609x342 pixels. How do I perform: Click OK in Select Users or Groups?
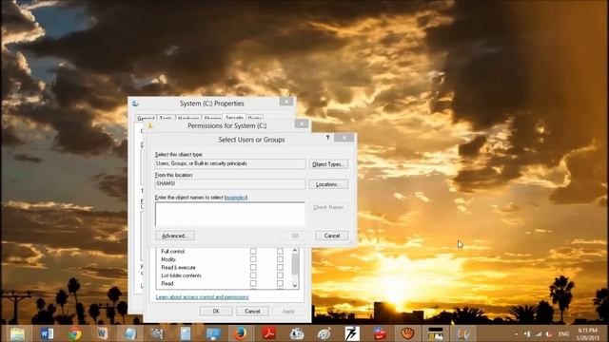pyautogui.click(x=296, y=236)
